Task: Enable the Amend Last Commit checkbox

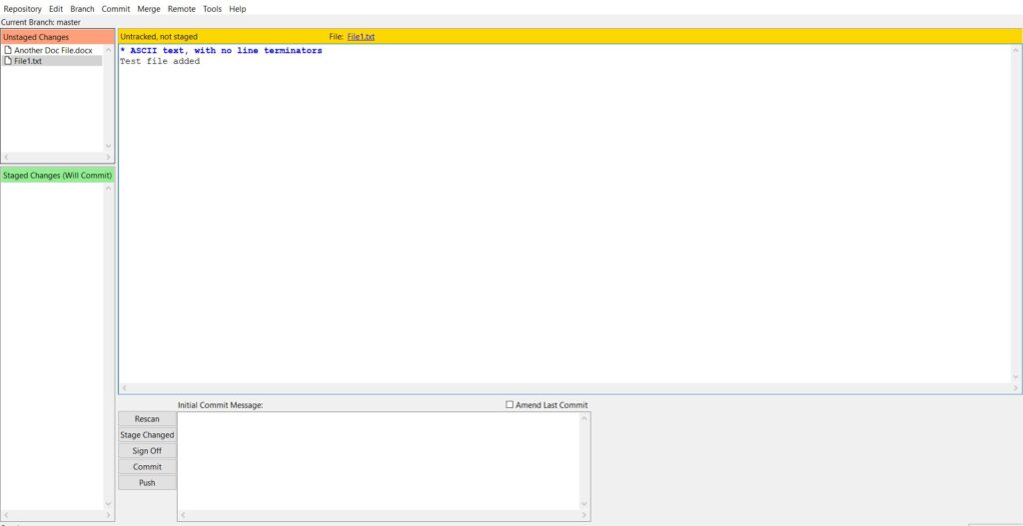Action: (x=510, y=405)
